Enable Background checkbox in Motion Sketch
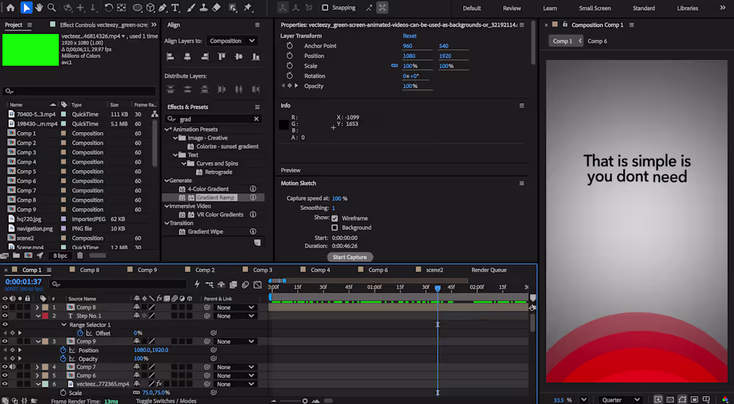The width and height of the screenshot is (734, 404). tap(334, 228)
